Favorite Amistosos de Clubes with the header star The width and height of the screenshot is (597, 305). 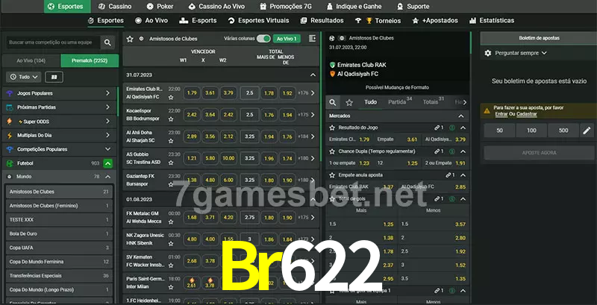[130, 39]
